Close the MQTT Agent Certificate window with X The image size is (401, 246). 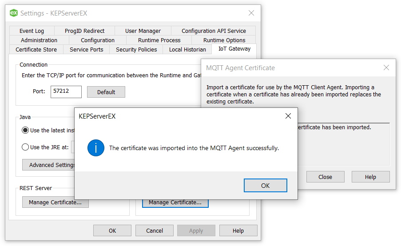[386, 67]
